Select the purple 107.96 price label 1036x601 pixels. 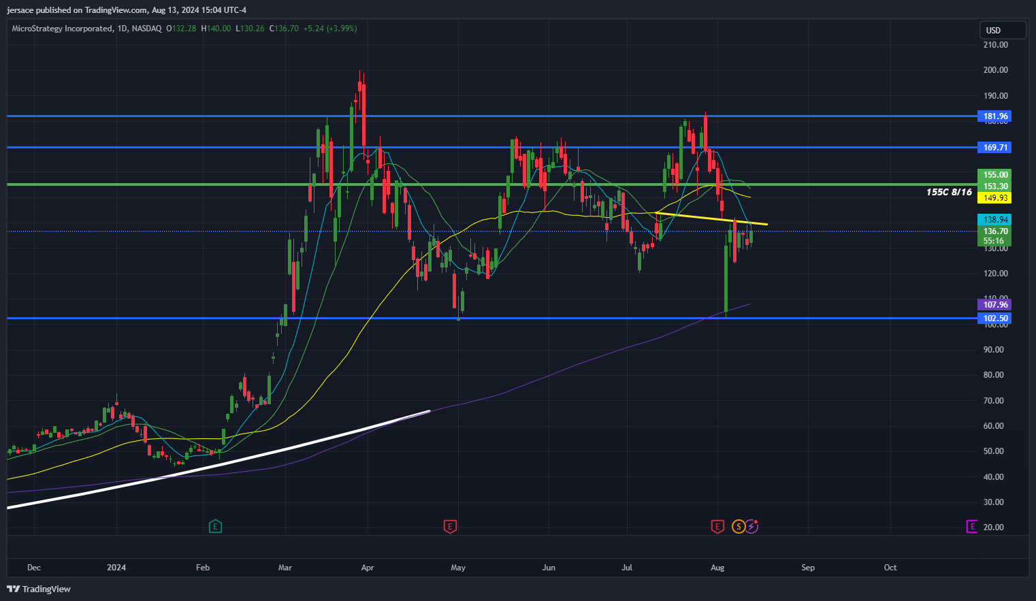pyautogui.click(x=994, y=305)
